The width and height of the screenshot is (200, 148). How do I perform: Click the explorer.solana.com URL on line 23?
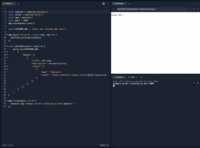tap(79, 75)
